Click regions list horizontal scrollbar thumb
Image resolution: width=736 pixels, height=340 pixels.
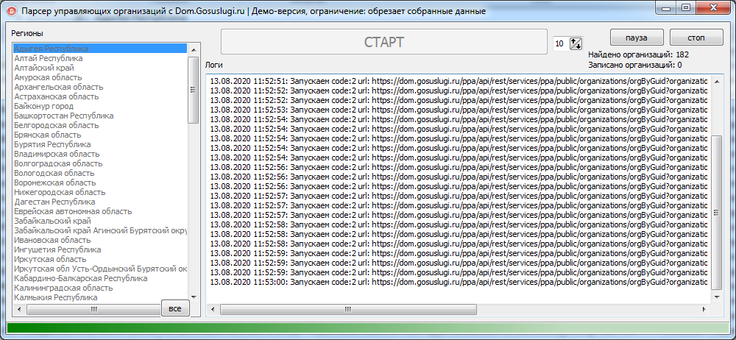(x=94, y=310)
